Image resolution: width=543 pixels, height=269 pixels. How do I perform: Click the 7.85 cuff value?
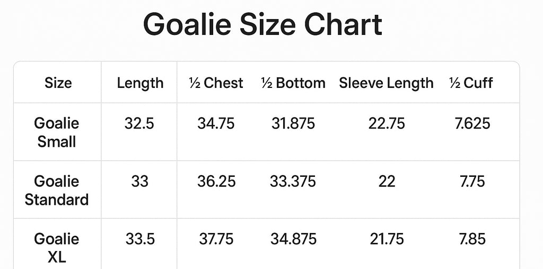pos(472,239)
